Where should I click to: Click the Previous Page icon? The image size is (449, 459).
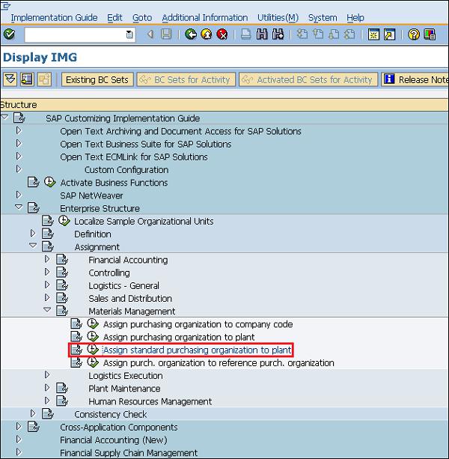click(318, 34)
